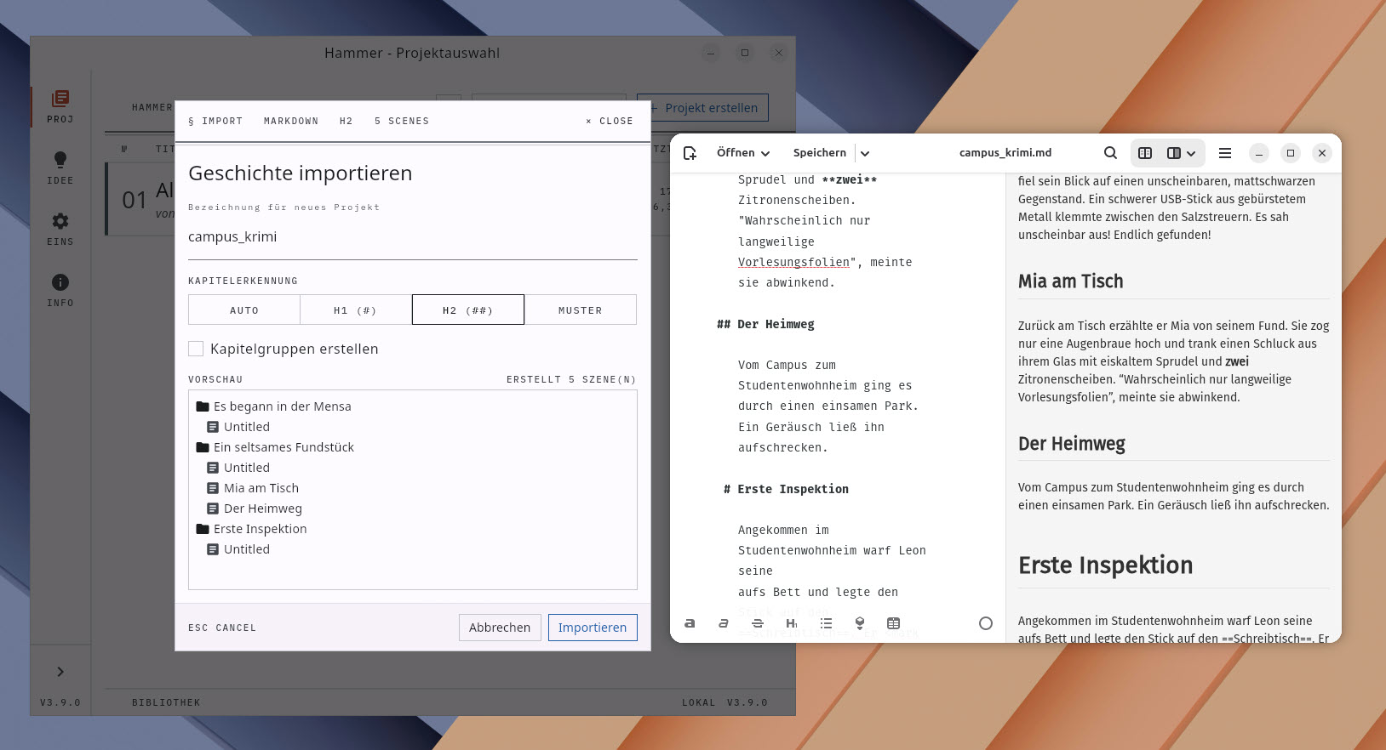Click Speichern to save campus_krimi.md
1386x750 pixels.
(x=819, y=153)
